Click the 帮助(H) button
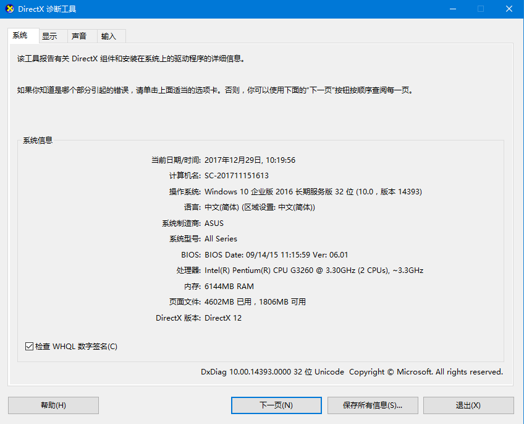524x424 pixels. [54, 405]
